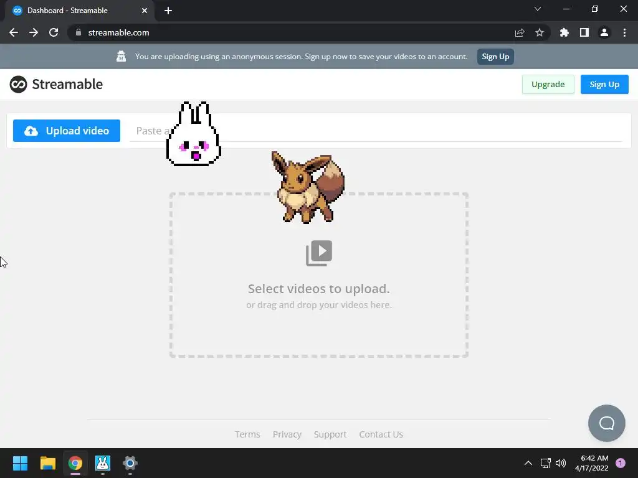Screen dimensions: 638x478
Task: Click the Upload video button
Action: 67,131
